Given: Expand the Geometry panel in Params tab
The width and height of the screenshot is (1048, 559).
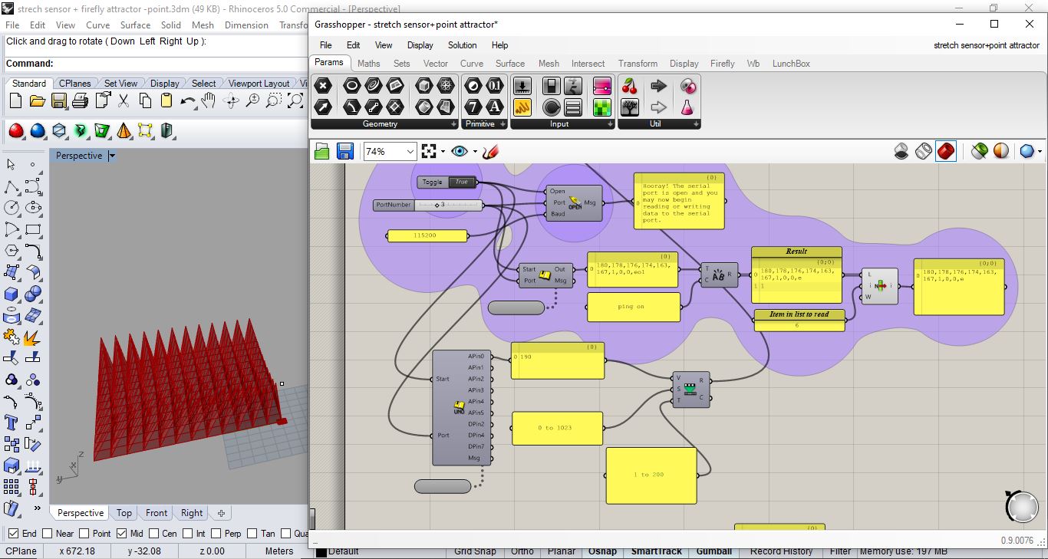Looking at the screenshot, I should (454, 124).
